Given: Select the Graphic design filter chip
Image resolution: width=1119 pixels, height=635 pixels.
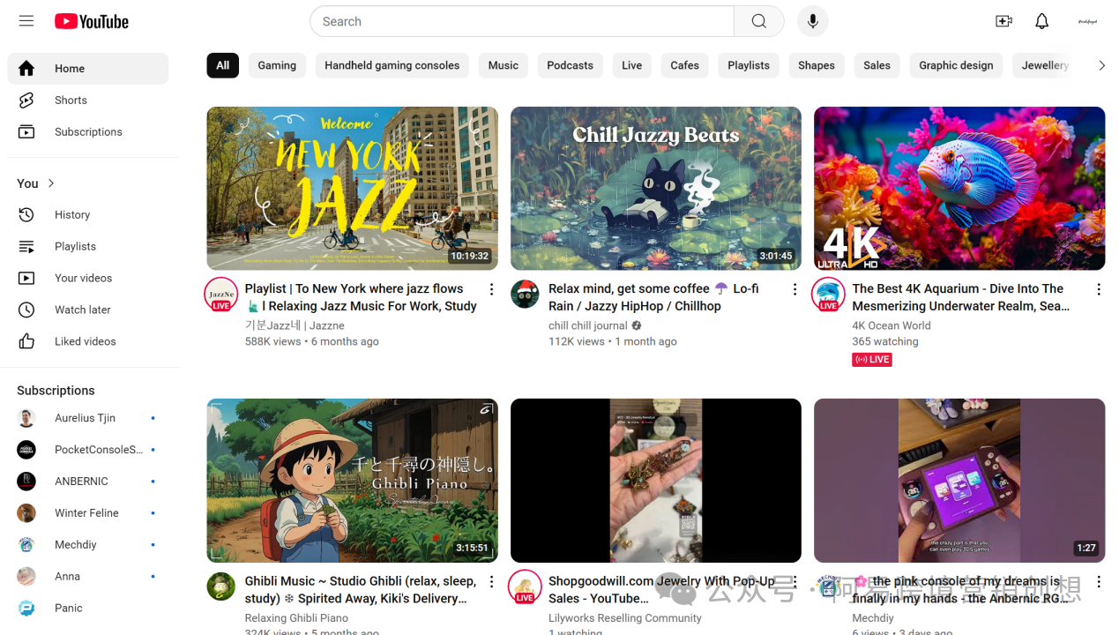Looking at the screenshot, I should point(956,65).
